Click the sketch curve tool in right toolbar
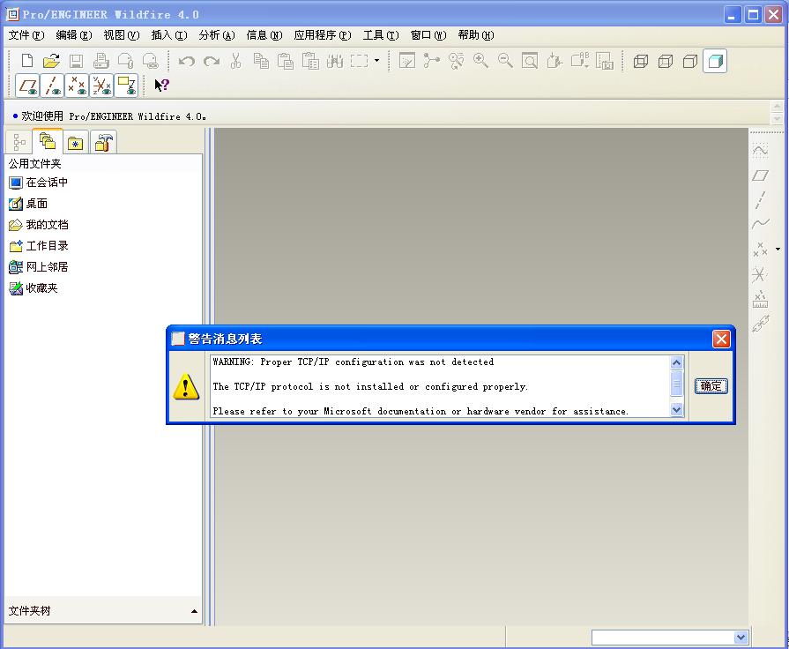Screen dimensions: 789x649 [x=760, y=151]
